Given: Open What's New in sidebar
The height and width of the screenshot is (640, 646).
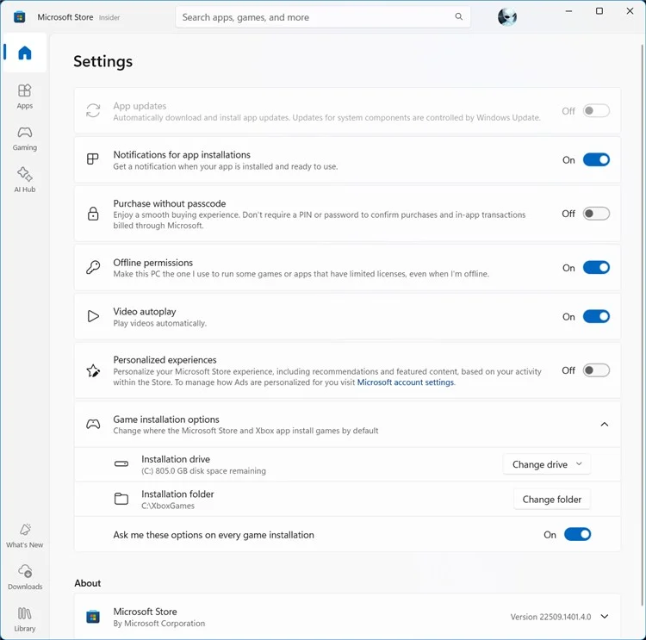Looking at the screenshot, I should 25,535.
